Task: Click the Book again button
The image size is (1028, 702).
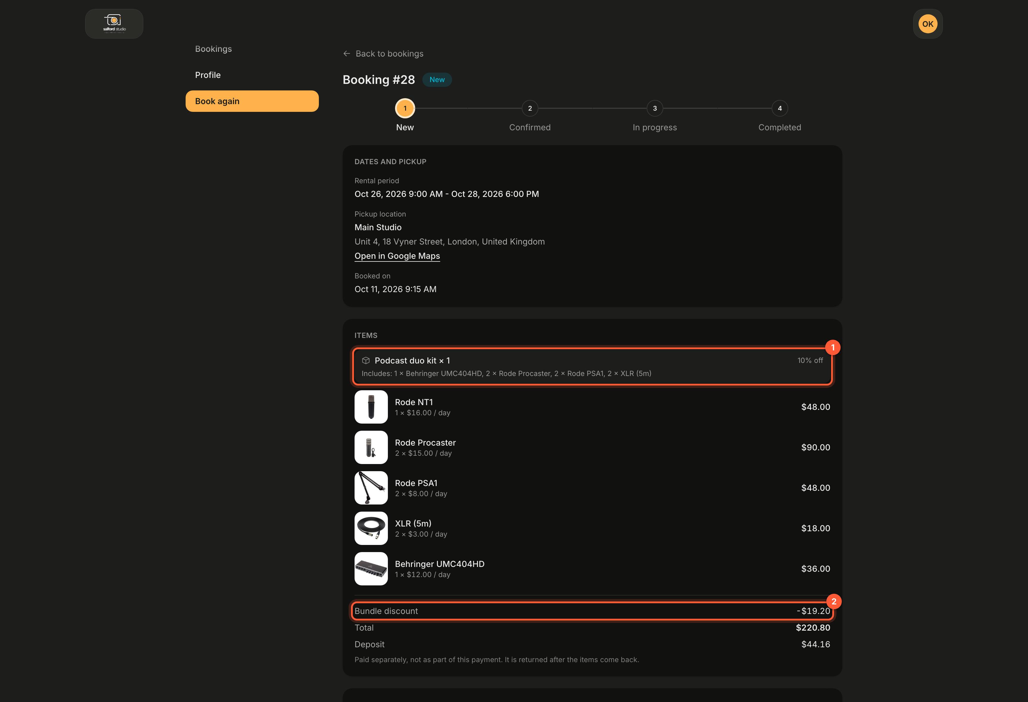Action: (252, 101)
